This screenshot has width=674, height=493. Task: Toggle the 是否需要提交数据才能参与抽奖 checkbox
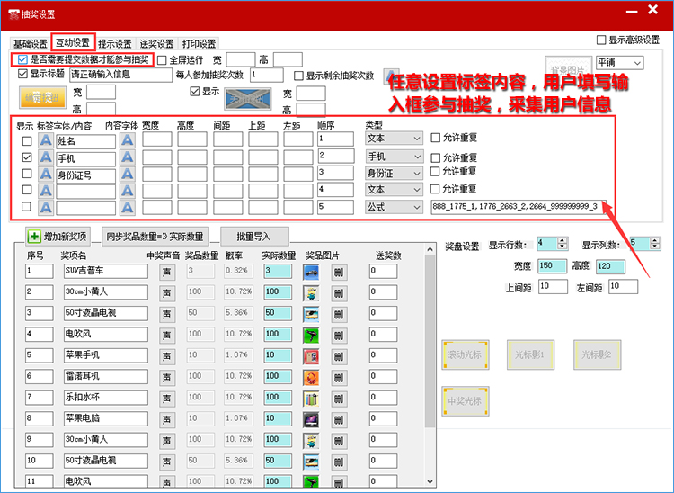coord(22,59)
